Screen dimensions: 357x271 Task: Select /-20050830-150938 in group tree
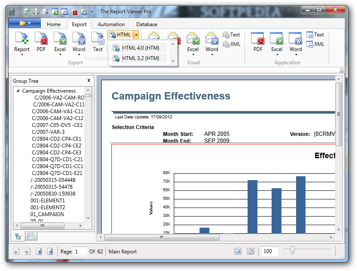(53, 194)
